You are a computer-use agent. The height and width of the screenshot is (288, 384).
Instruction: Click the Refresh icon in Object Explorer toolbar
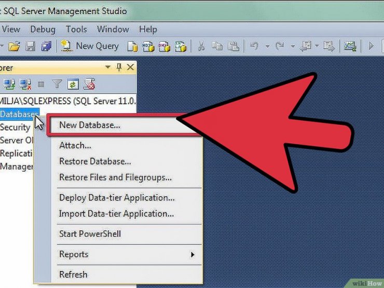[73, 84]
